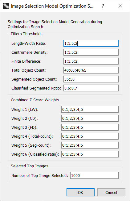Cancel the settings dialog
The width and height of the screenshot is (130, 201).
coord(111,192)
